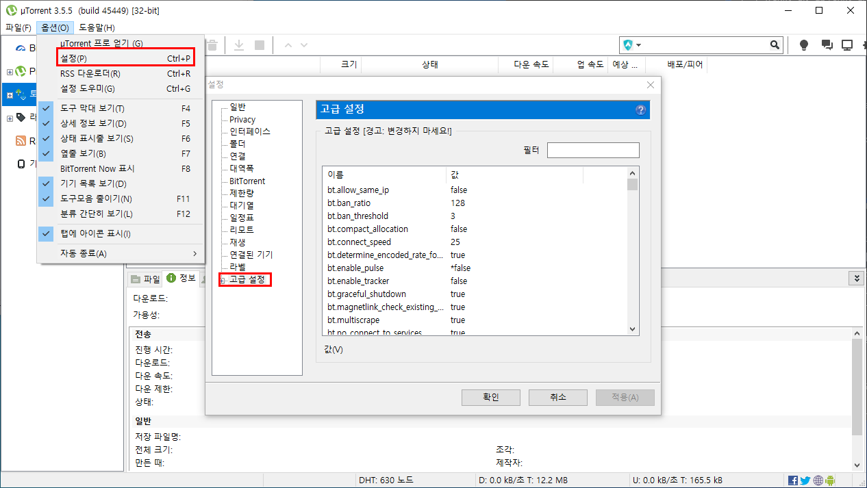
Task: Select BitTorrent in settings tree
Action: pyautogui.click(x=247, y=181)
